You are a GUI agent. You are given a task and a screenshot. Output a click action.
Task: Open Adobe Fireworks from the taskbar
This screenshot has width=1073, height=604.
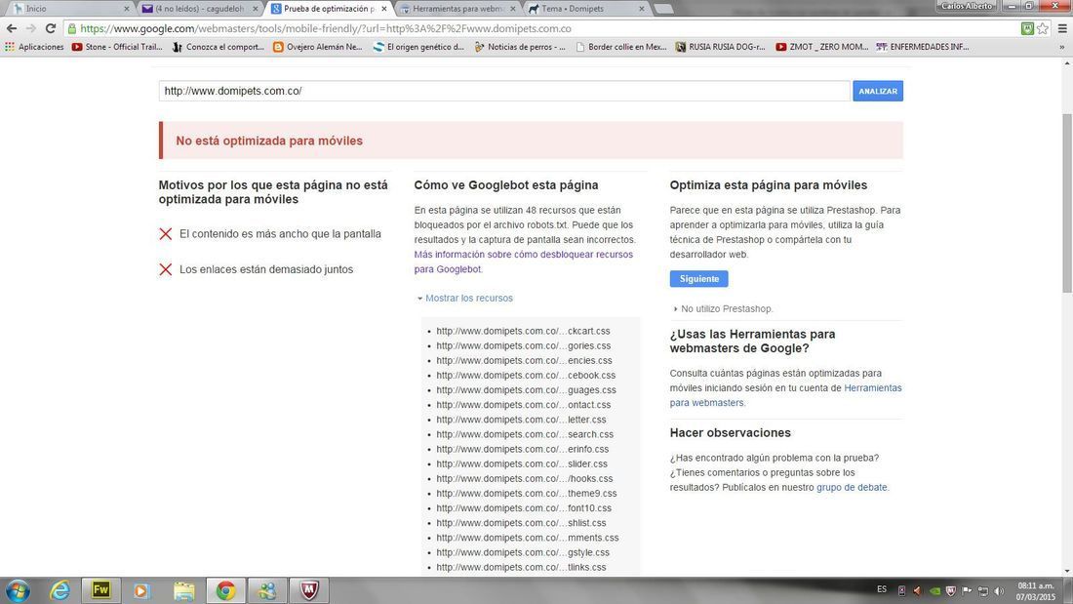(x=100, y=590)
